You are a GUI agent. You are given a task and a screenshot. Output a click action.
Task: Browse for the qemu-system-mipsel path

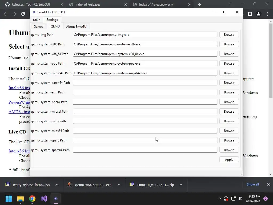pos(229,111)
